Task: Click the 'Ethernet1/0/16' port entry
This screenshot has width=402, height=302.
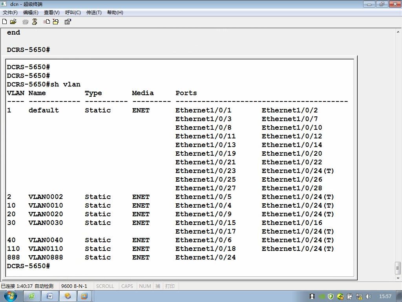Action: click(292, 223)
